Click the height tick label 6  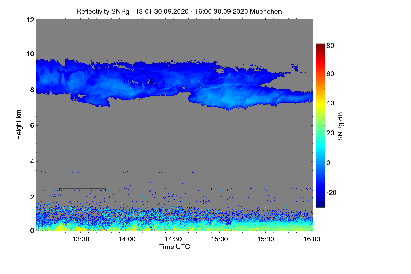point(32,125)
